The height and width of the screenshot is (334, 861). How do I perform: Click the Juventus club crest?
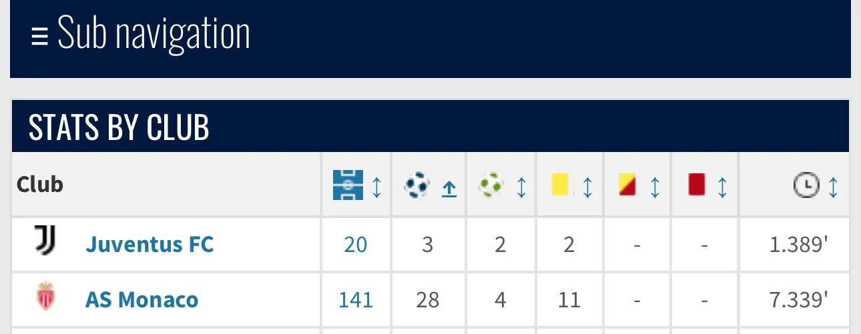click(45, 241)
